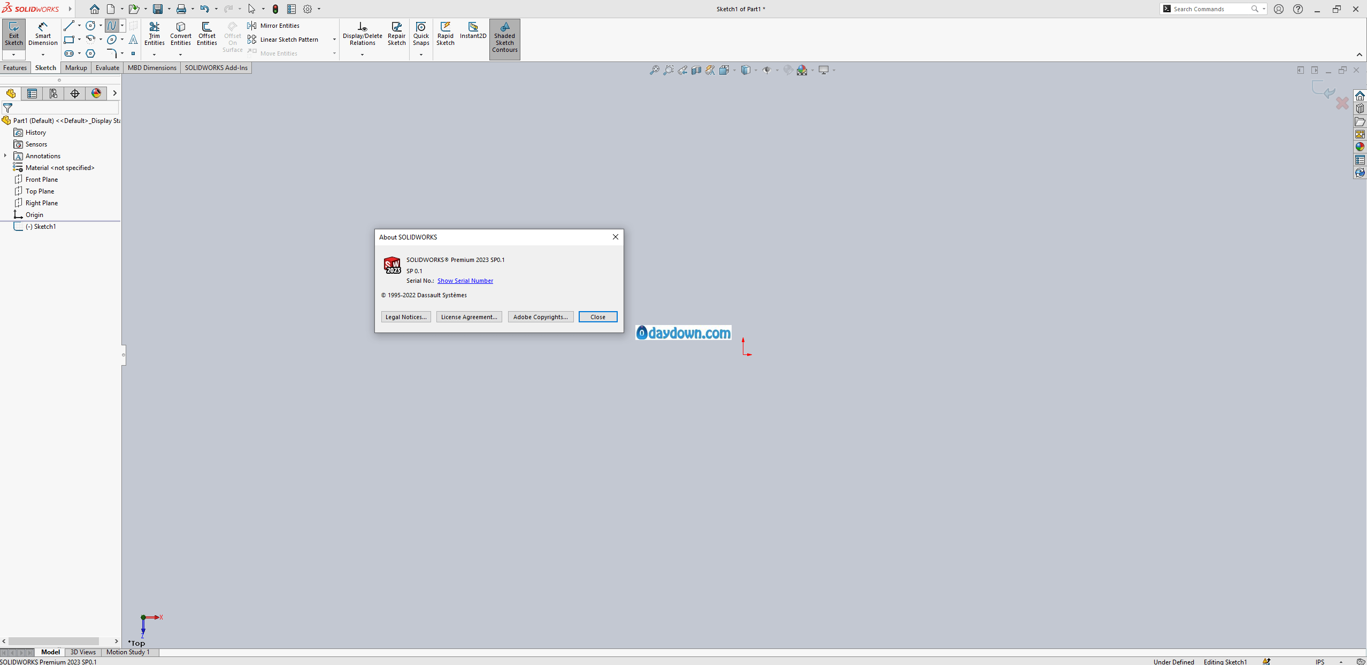Open the ConfigurationManager panel tab
The height and width of the screenshot is (665, 1367).
(x=53, y=94)
